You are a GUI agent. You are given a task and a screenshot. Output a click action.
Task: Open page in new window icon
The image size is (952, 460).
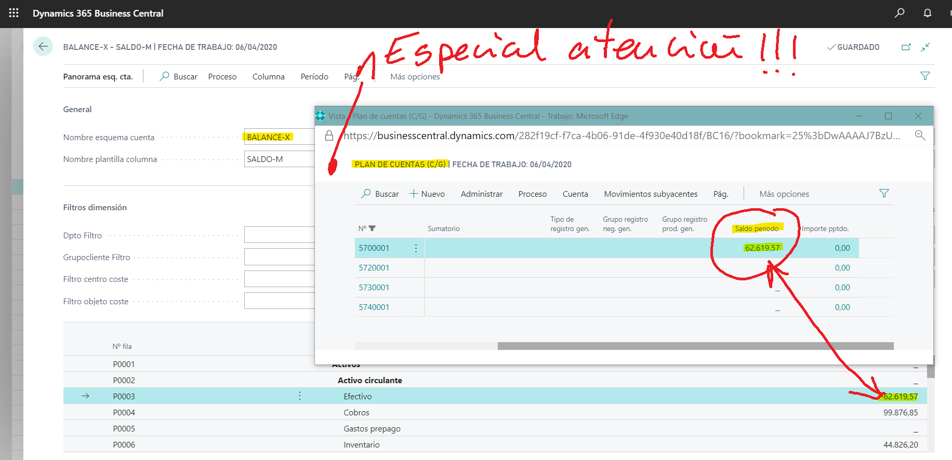pyautogui.click(x=906, y=47)
